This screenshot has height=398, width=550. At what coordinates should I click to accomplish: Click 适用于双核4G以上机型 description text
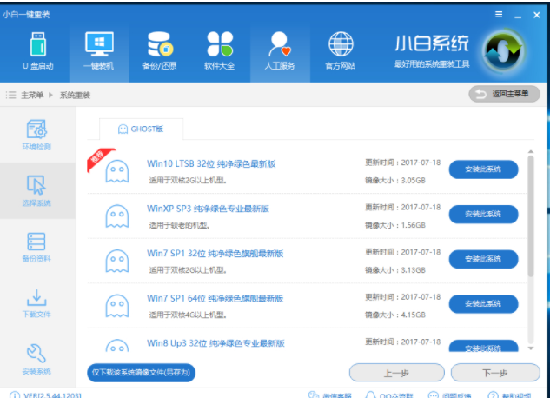(x=188, y=315)
